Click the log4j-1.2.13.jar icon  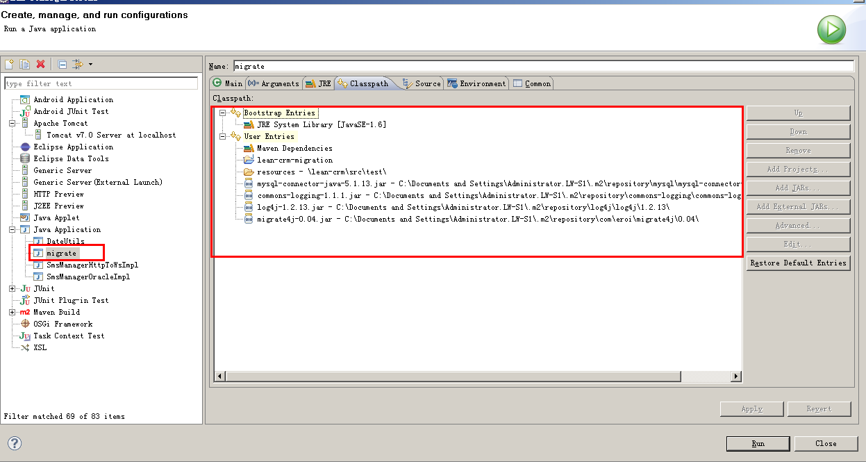(249, 208)
